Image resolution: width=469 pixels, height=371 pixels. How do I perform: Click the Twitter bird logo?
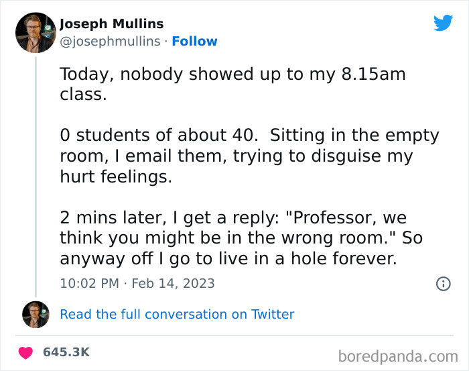tap(443, 23)
